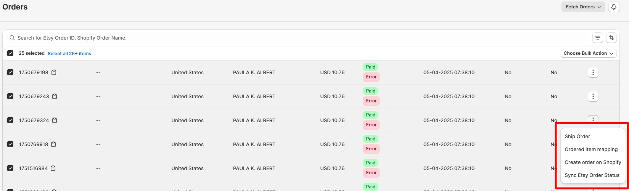Copy order ID 1750679243 with clipboard icon
The width and height of the screenshot is (629, 191).
click(x=55, y=96)
